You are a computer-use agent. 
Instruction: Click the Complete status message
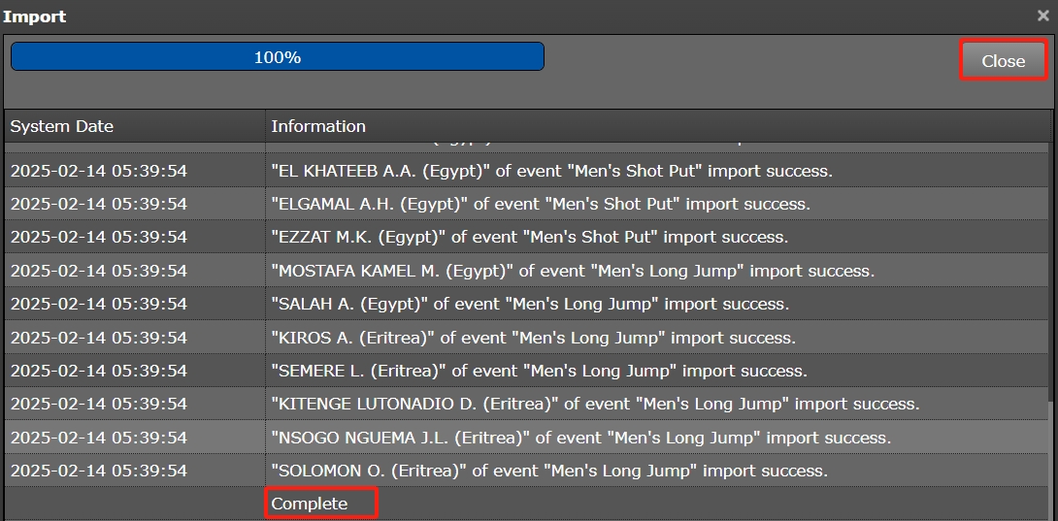pyautogui.click(x=310, y=504)
